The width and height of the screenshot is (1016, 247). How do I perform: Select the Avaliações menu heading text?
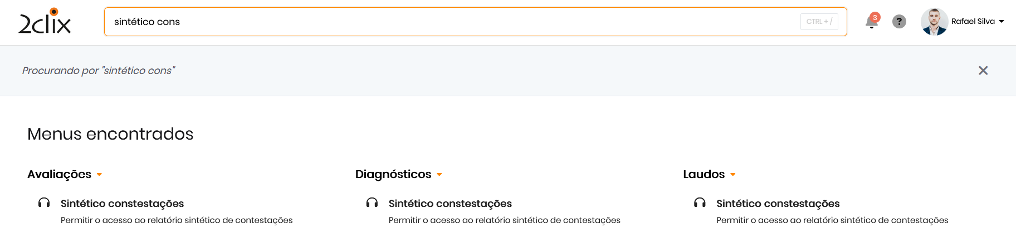point(59,174)
